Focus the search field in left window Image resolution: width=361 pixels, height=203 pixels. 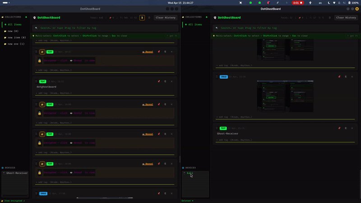105,28
